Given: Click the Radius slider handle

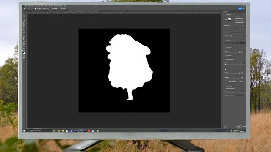Looking at the screenshot, I should pyautogui.click(x=240, y=52).
